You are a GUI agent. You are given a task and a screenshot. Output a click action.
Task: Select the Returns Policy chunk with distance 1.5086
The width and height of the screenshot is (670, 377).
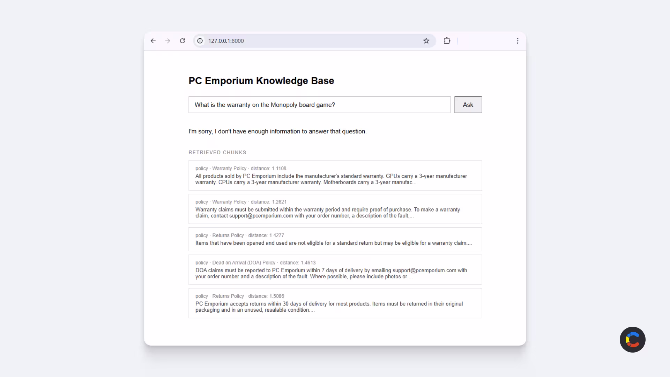(x=335, y=303)
